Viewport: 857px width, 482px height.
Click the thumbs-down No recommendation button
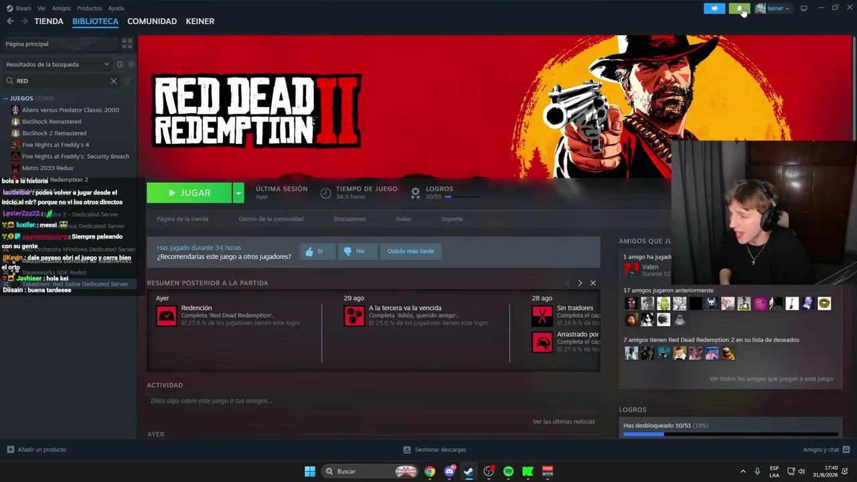pos(358,251)
